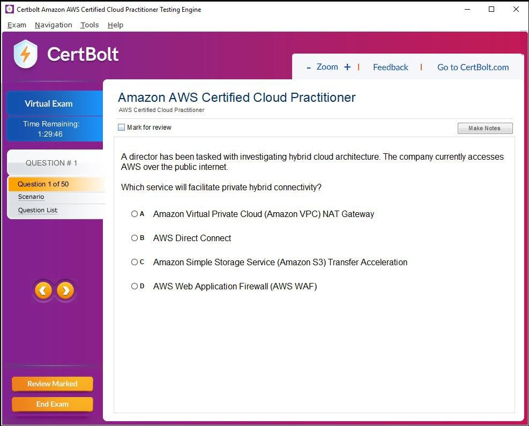Open the Feedback link
This screenshot has height=426, width=529.
pyautogui.click(x=390, y=67)
